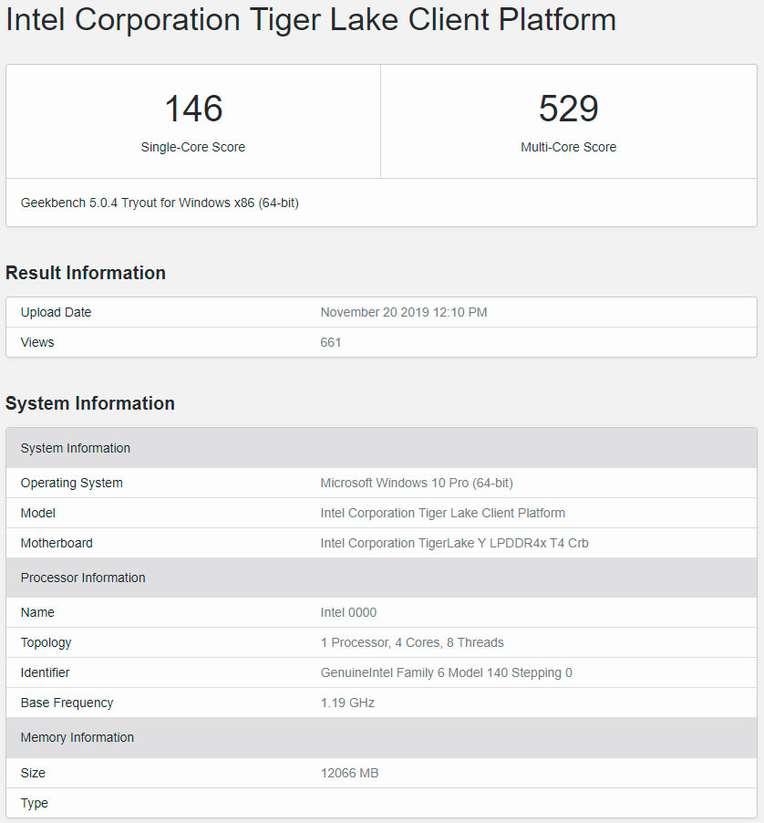Select the multi-core score value 529
The width and height of the screenshot is (764, 823).
pos(568,109)
